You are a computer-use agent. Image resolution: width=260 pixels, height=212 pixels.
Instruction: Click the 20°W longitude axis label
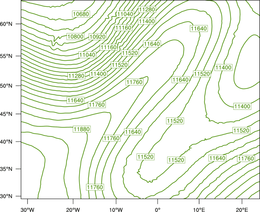tap(73, 210)
